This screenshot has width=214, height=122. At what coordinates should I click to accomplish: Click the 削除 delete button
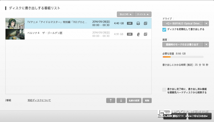point(147,100)
